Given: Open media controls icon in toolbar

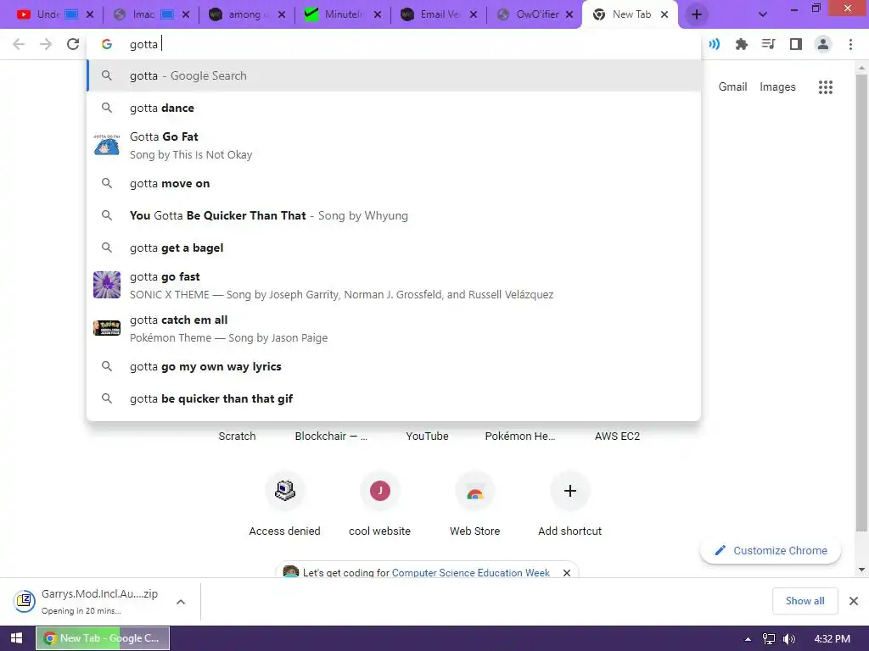Looking at the screenshot, I should point(768,44).
